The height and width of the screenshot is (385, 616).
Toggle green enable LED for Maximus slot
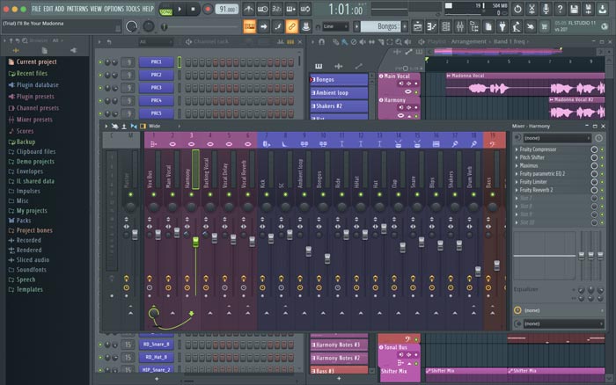[x=602, y=165]
